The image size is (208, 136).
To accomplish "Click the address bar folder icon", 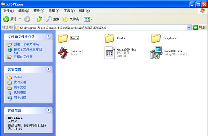I will (17, 28).
